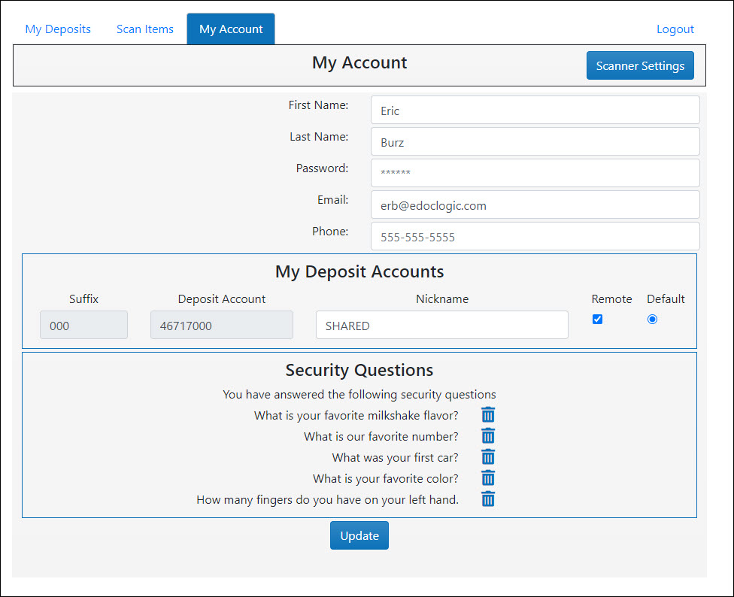Click the Email input field

[535, 205]
